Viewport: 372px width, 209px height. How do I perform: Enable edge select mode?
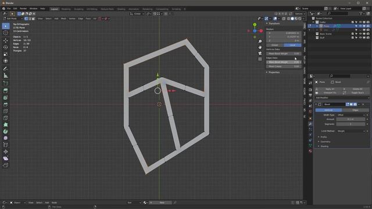click(30, 19)
